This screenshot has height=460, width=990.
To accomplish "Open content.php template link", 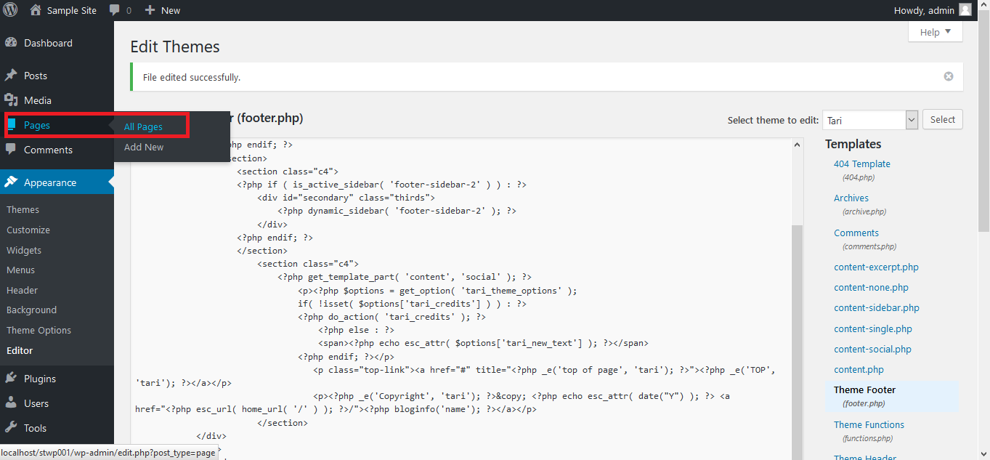I will click(859, 370).
